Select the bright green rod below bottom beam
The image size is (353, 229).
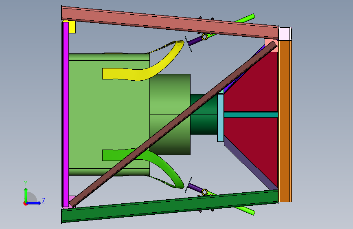click(245, 210)
